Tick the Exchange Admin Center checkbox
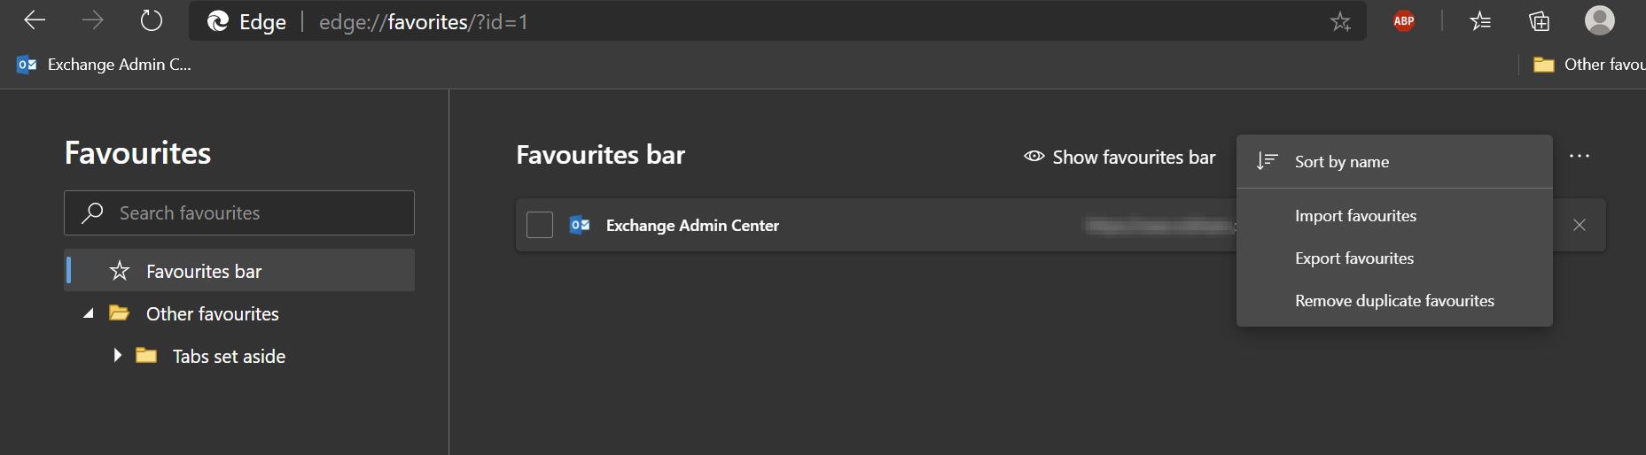1646x455 pixels. [540, 225]
